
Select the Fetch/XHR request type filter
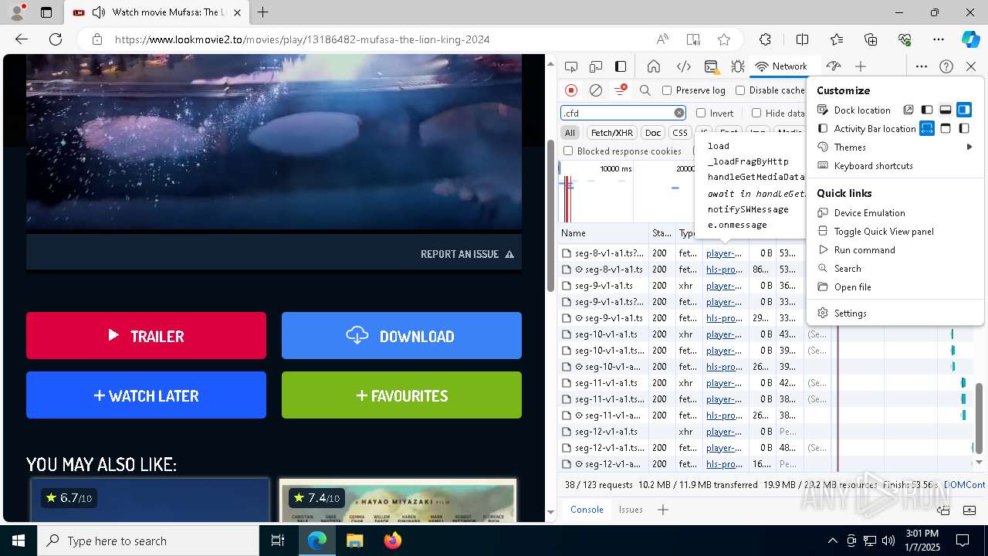(612, 133)
